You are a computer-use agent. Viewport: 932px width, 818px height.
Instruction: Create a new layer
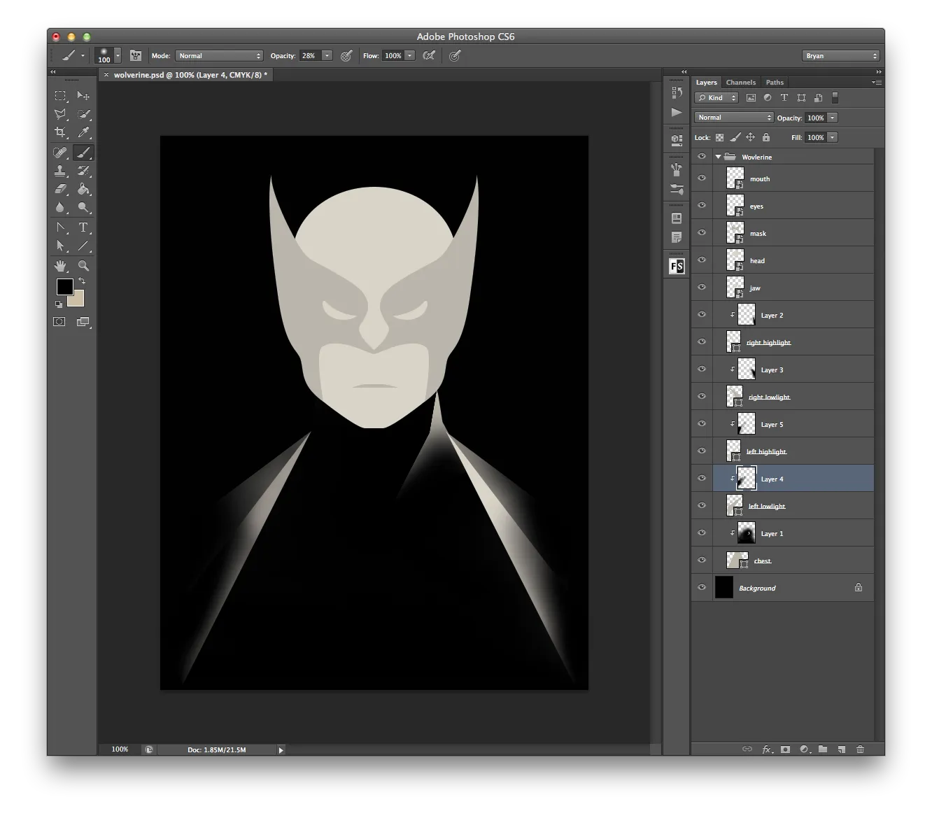pyautogui.click(x=841, y=749)
